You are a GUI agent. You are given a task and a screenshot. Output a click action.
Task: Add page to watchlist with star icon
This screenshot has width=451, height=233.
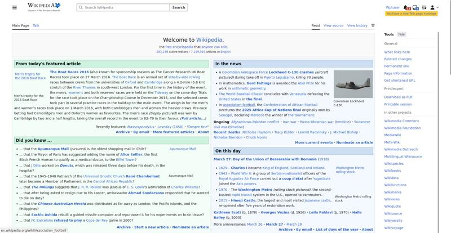(373, 25)
